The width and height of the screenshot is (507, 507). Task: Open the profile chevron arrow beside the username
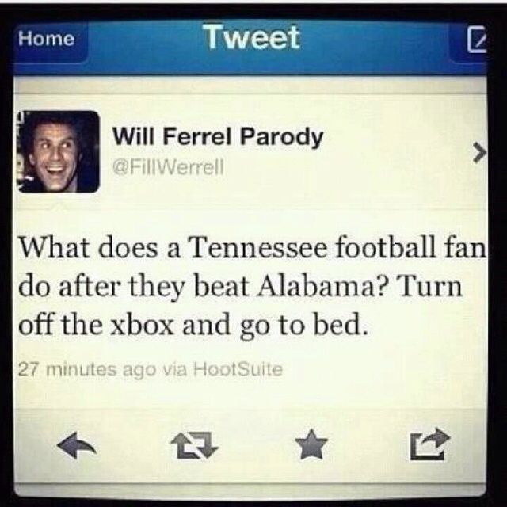(478, 153)
